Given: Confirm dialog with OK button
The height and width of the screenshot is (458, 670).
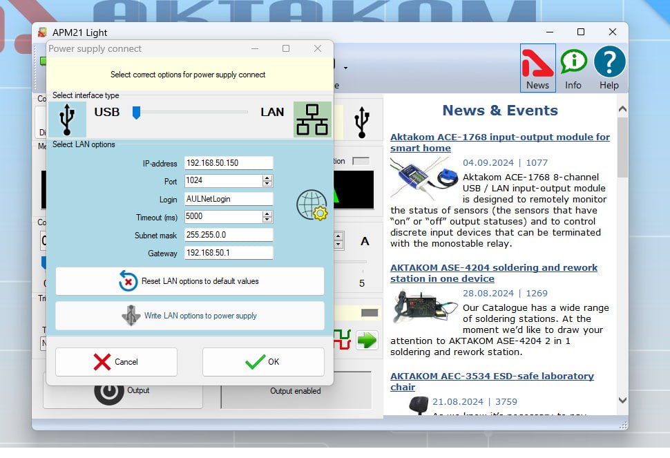Looking at the screenshot, I should tap(263, 362).
